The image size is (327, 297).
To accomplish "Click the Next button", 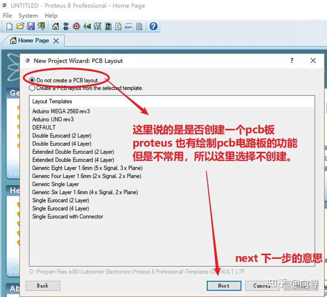I will pyautogui.click(x=224, y=286).
